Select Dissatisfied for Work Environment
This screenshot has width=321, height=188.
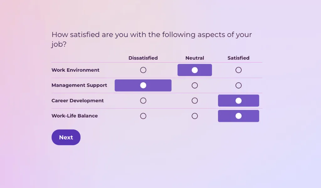coord(143,70)
